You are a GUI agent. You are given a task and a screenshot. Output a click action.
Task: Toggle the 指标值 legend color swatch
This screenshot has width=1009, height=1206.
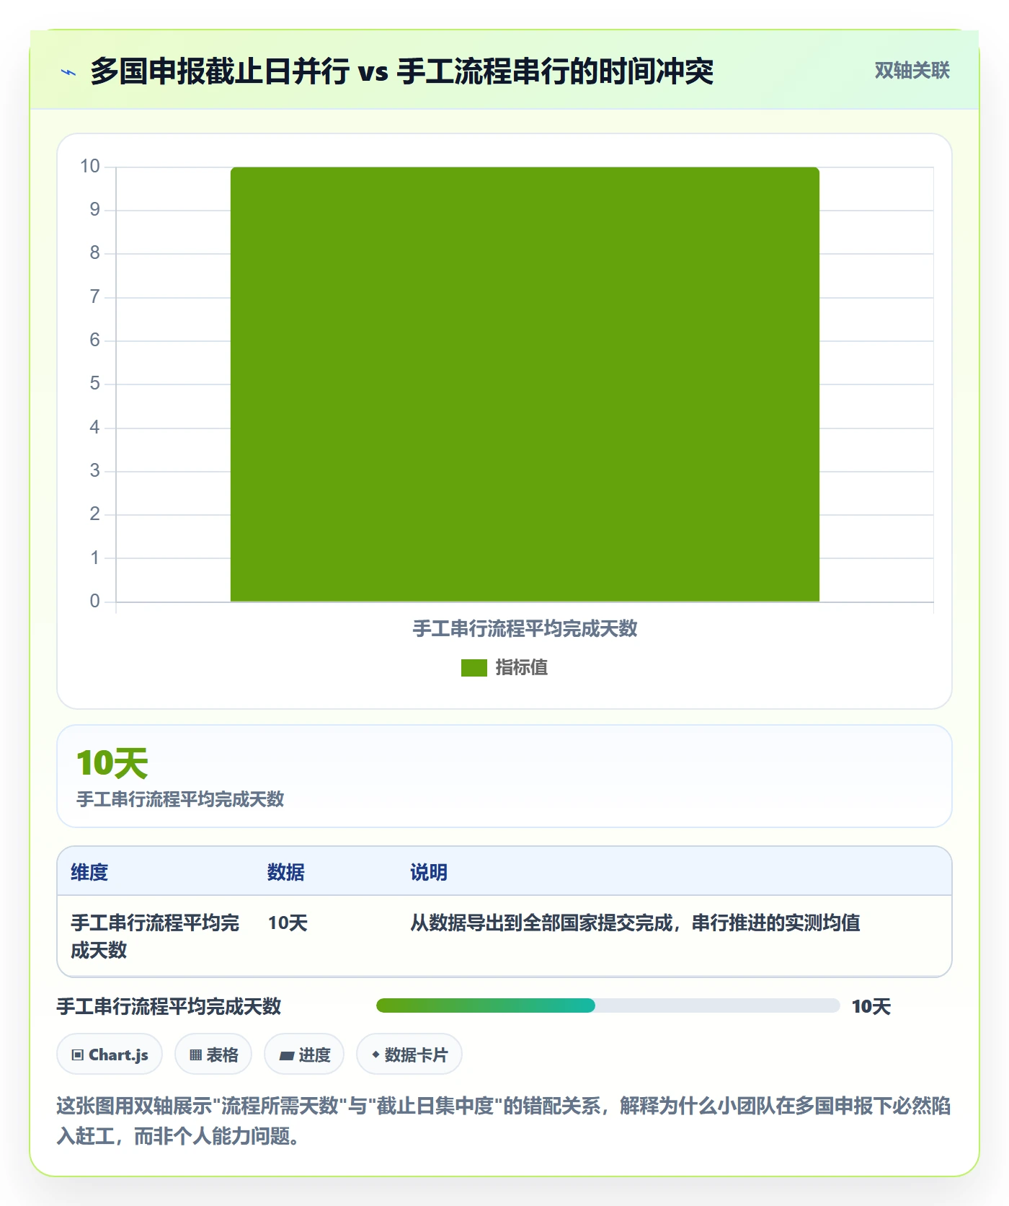(474, 668)
